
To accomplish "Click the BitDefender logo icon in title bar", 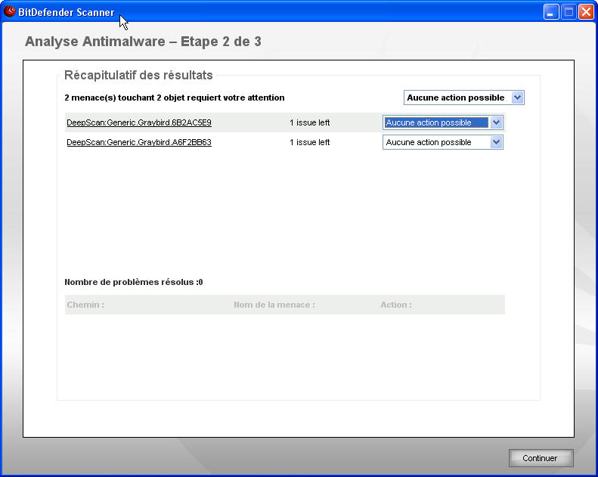I will 10,12.
